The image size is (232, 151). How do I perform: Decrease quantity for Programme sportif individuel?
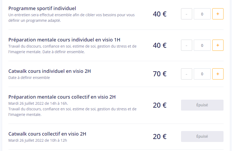click(x=187, y=14)
